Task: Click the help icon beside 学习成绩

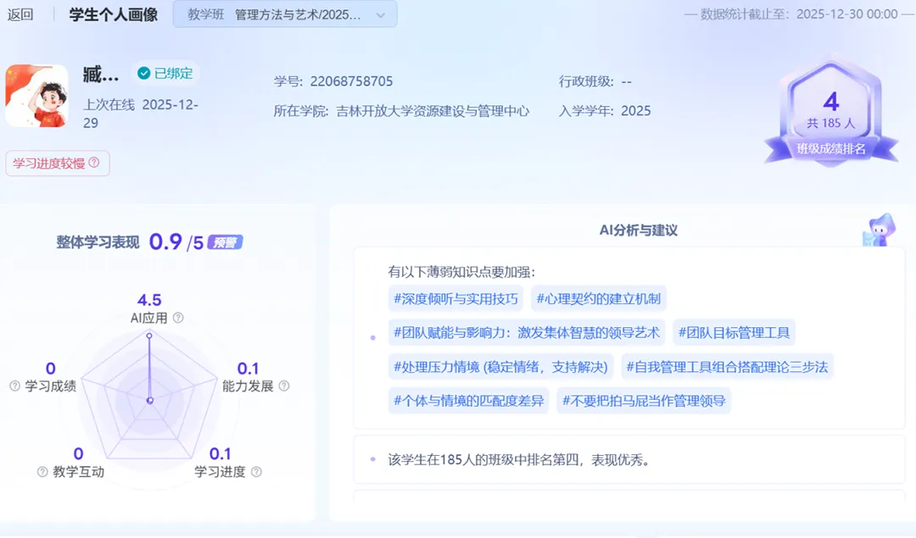Action: point(14,386)
